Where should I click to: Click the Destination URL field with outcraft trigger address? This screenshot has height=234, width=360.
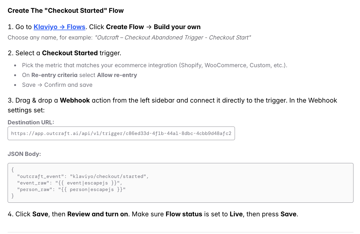(121, 133)
